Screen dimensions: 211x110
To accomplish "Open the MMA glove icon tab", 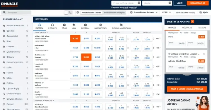I will 74,25.
